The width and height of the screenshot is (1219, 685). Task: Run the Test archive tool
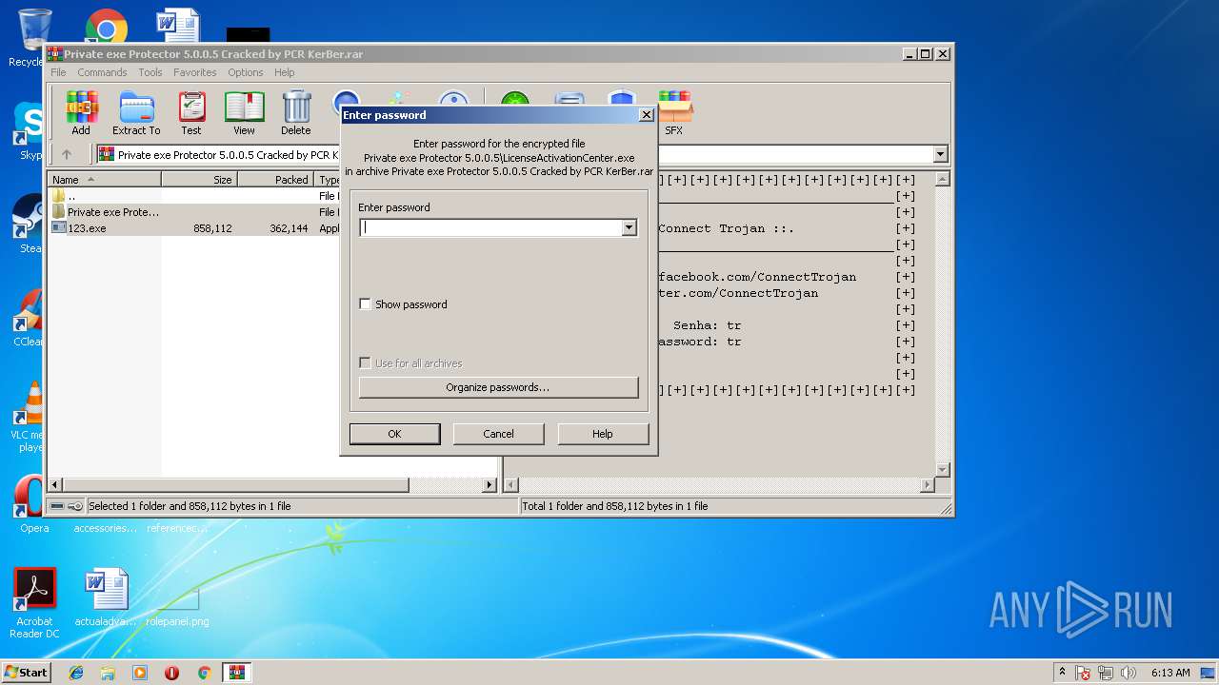[x=191, y=113]
